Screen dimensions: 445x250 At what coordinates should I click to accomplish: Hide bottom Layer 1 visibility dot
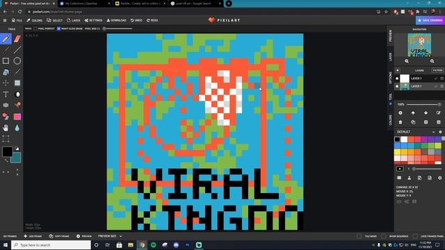click(397, 86)
